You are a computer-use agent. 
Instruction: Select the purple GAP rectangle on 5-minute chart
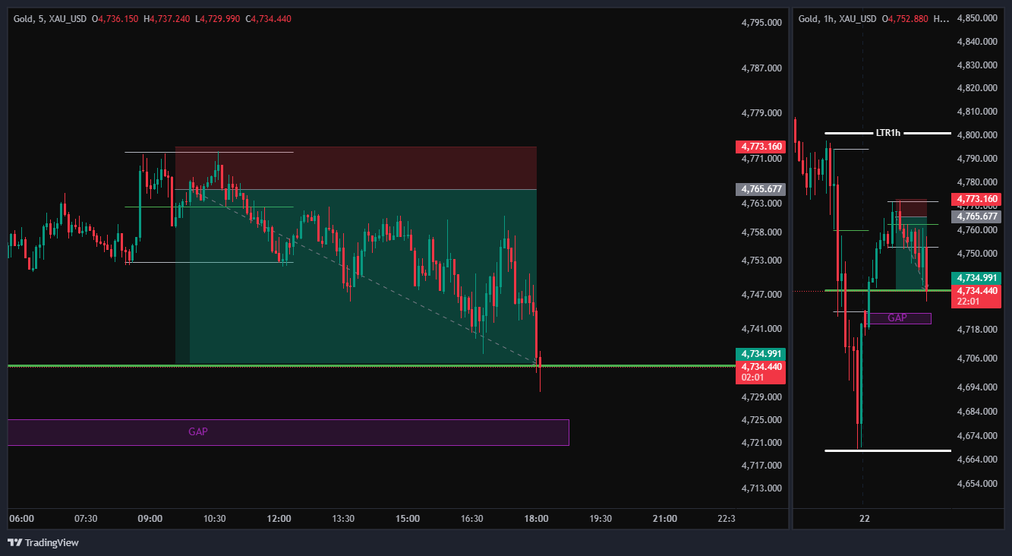pos(288,432)
